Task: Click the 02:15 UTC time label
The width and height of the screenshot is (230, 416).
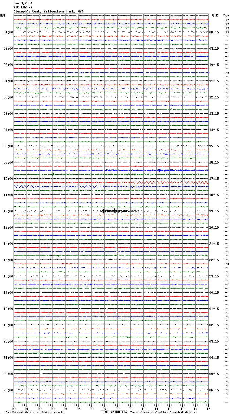Action: [214, 325]
